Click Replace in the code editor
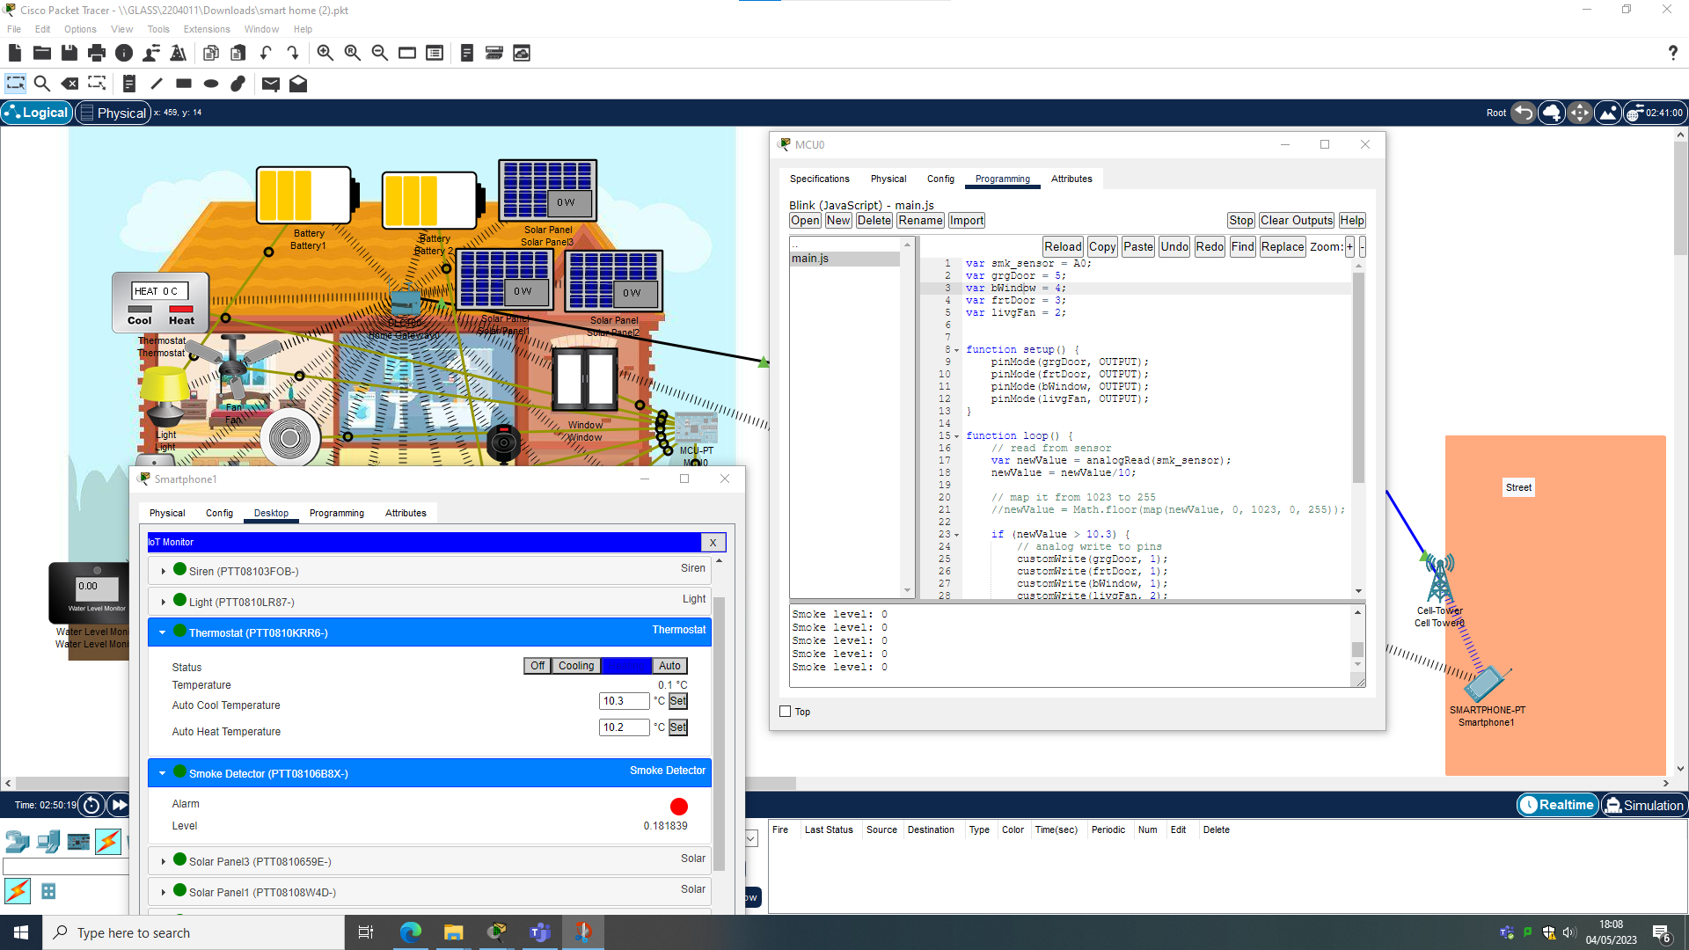The height and width of the screenshot is (950, 1689). tap(1282, 246)
